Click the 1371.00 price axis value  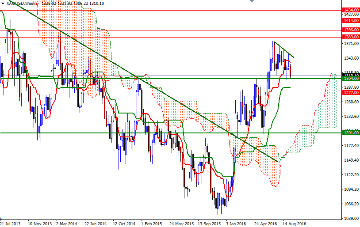coord(351,44)
